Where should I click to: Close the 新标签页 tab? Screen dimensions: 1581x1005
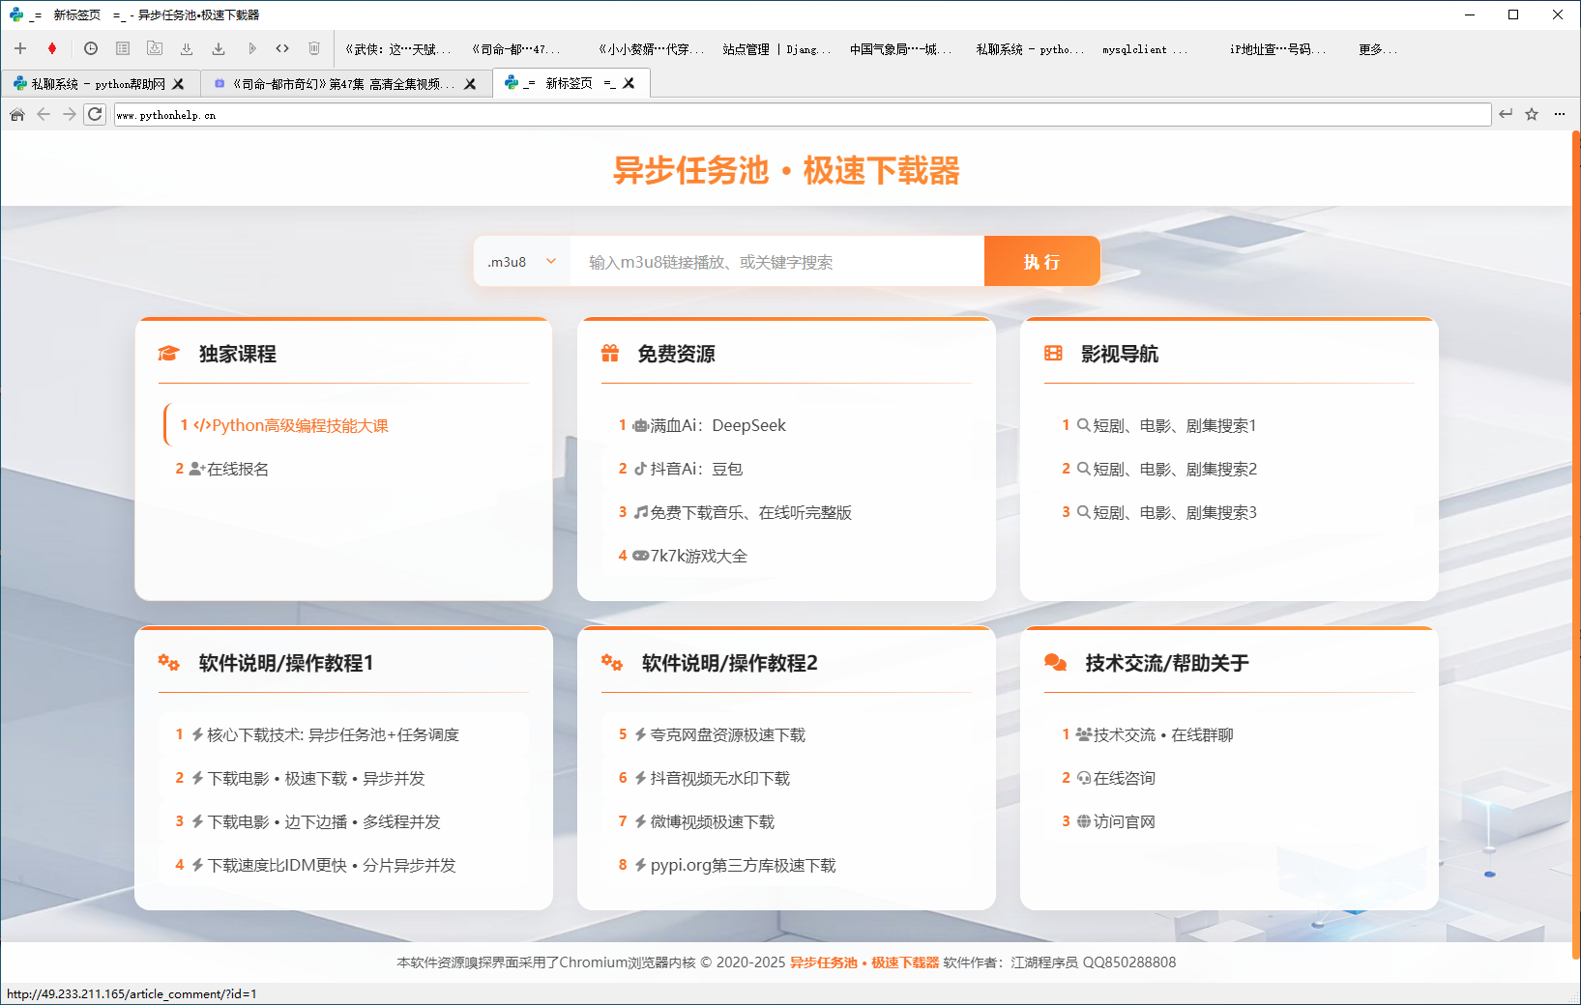pos(629,83)
